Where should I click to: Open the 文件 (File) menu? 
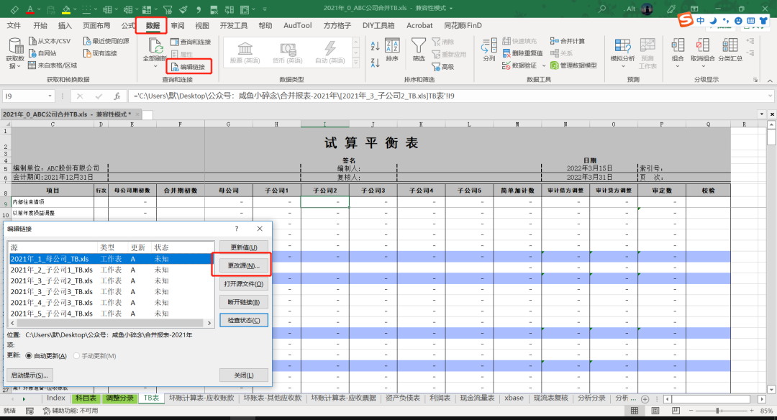14,26
